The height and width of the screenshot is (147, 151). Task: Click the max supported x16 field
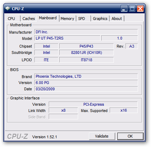pos(124,110)
